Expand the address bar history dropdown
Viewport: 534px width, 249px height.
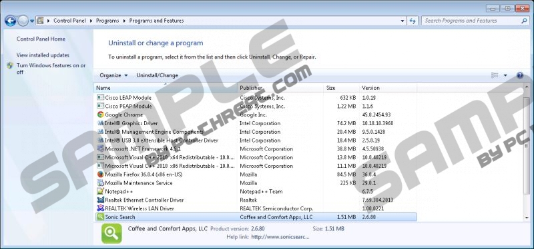[x=403, y=21]
